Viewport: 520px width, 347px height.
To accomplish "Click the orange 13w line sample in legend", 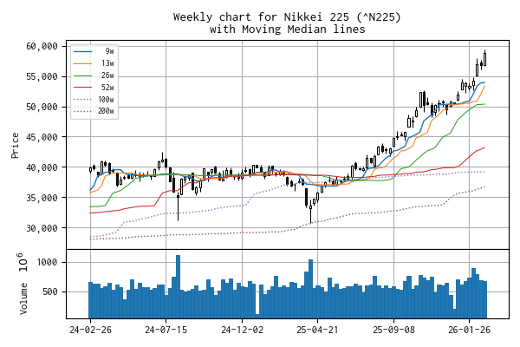I will click(82, 63).
